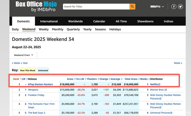Open the All Time tab
The image size is (191, 116).
tap(121, 21)
